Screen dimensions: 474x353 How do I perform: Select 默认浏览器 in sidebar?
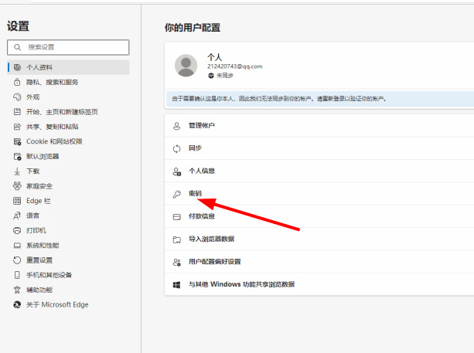coord(43,156)
